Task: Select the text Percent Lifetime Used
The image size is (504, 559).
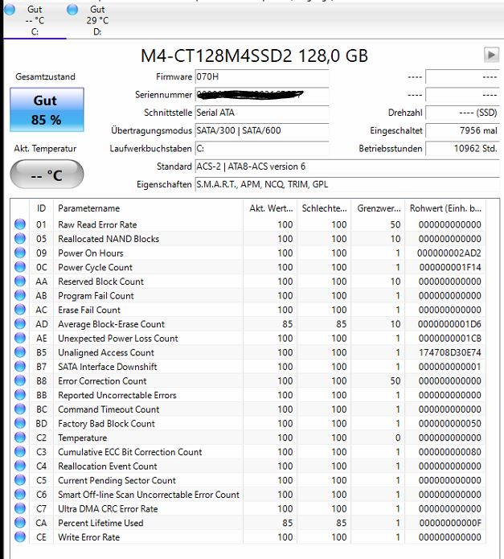Action: (x=100, y=523)
